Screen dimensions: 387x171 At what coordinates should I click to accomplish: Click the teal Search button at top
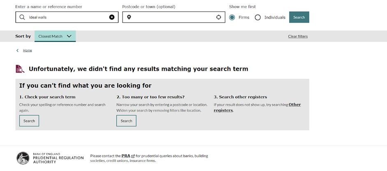pos(299,17)
